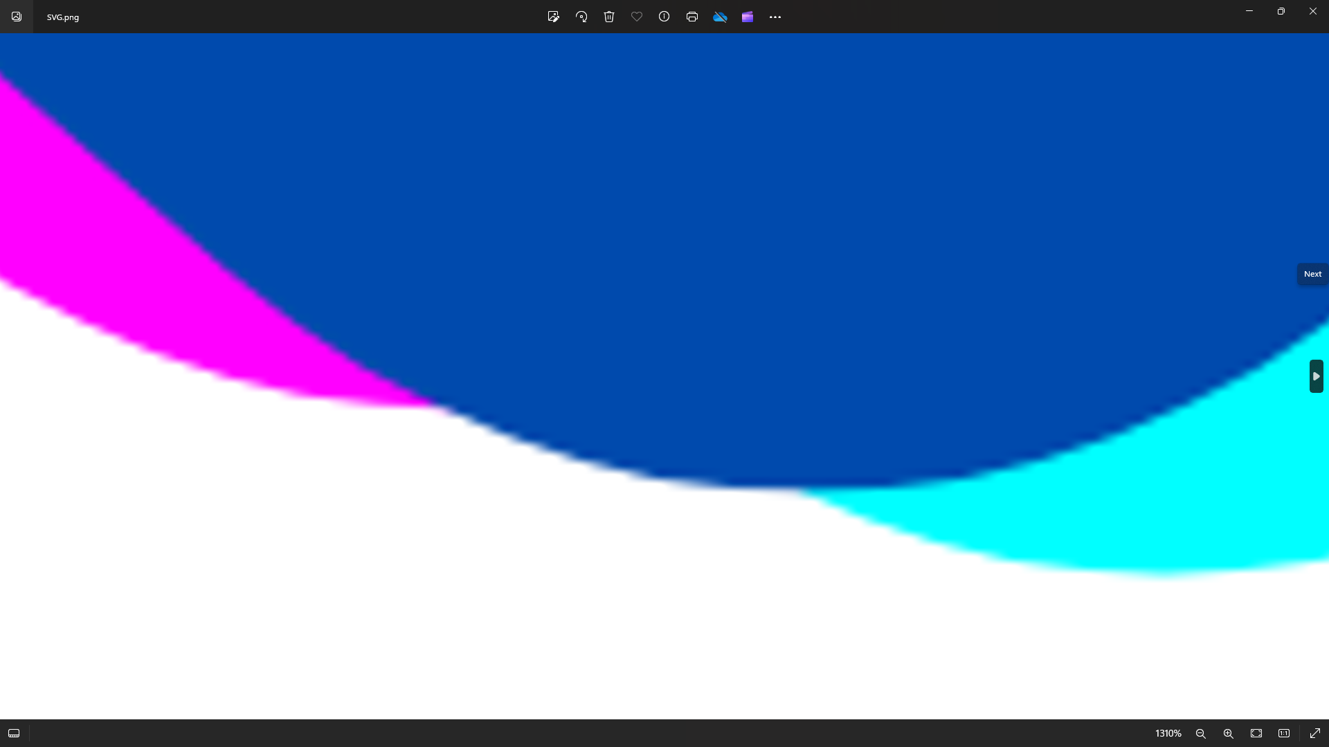Zoom out of the image
This screenshot has height=747, width=1329.
[x=1201, y=733]
